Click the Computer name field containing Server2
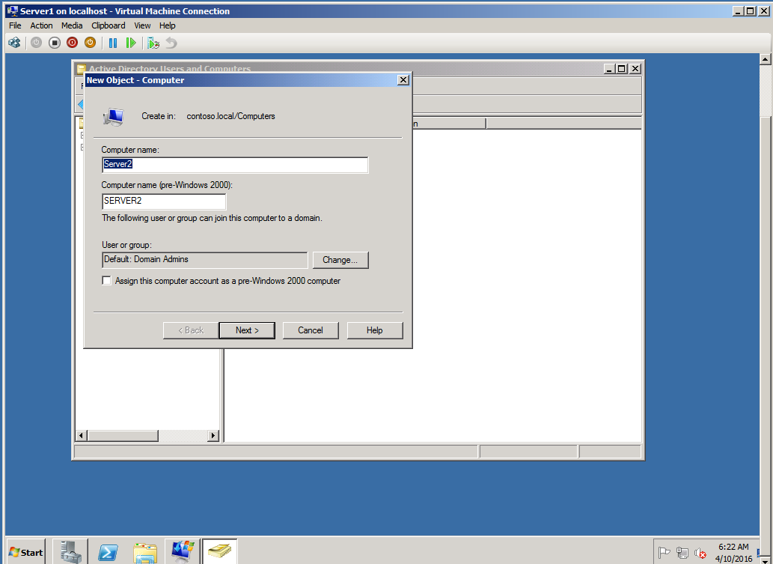 [x=235, y=165]
